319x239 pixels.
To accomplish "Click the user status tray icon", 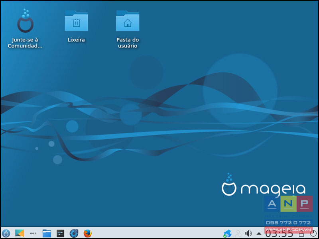I will 238,233.
